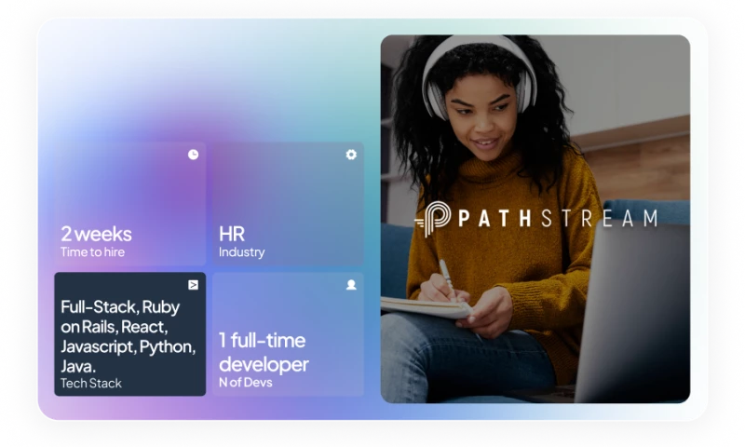Click the person icon on N of Devs card

[x=351, y=285]
